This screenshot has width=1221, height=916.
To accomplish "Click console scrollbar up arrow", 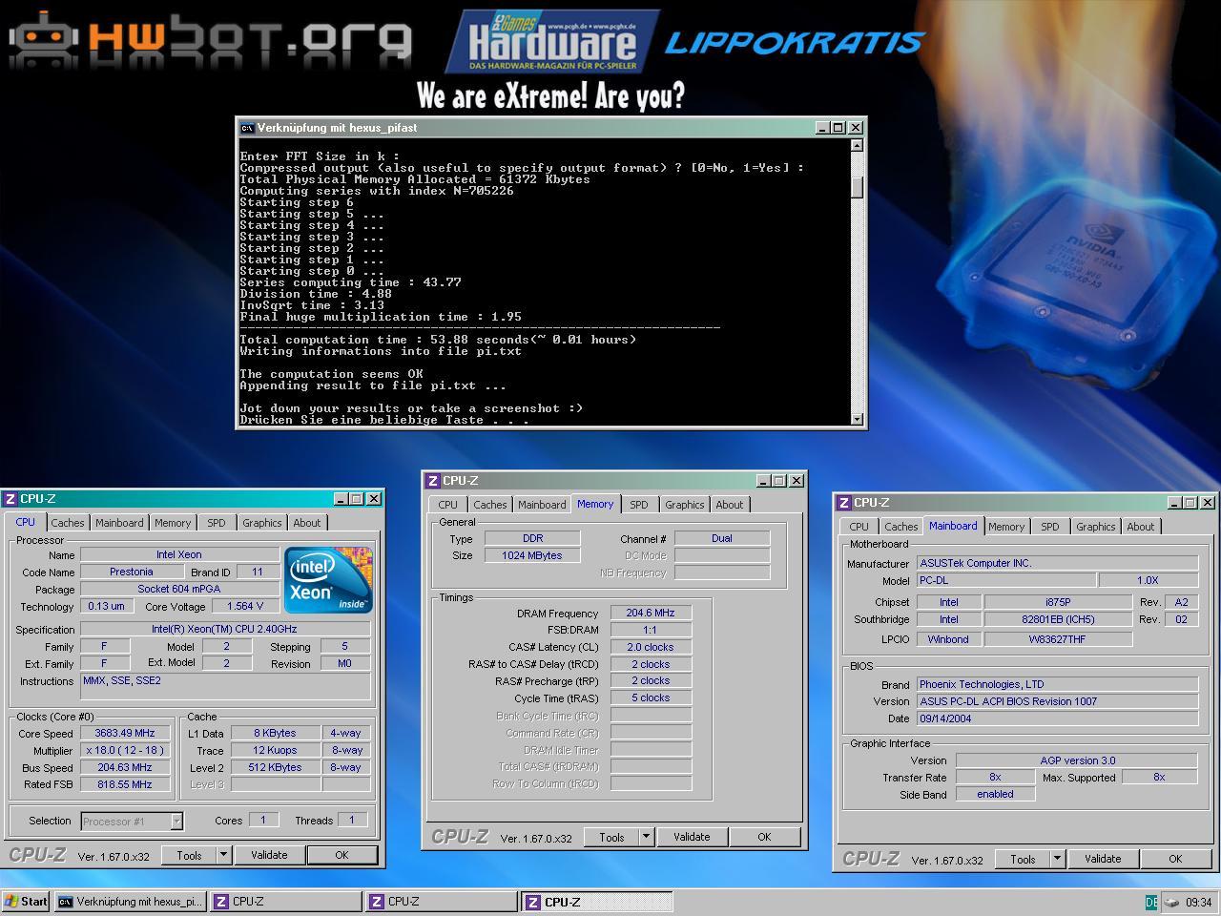I will coord(858,146).
